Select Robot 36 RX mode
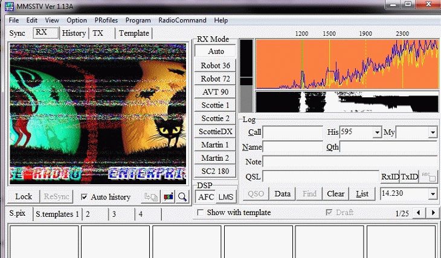 click(x=216, y=65)
